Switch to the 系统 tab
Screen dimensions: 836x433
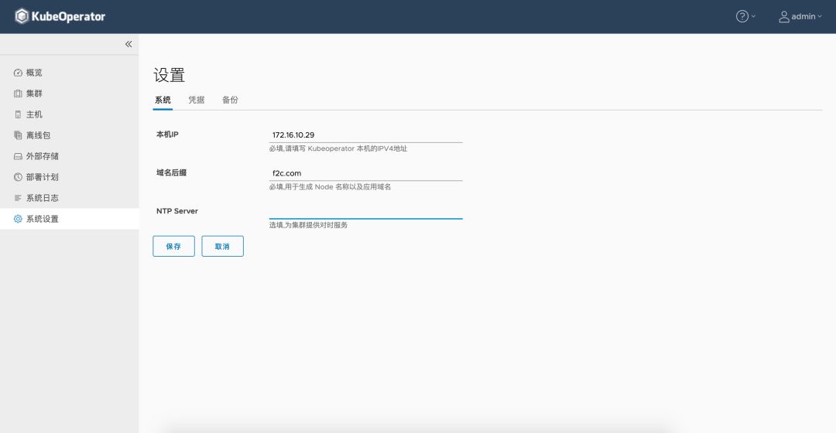click(163, 100)
